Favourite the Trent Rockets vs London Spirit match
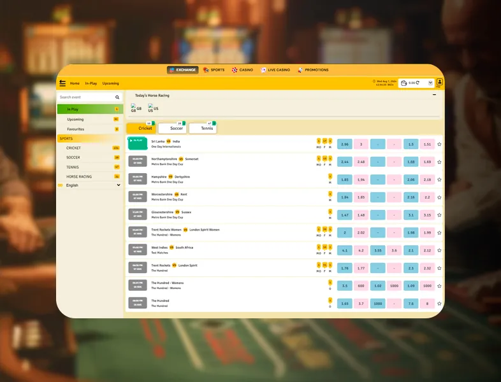Screen dimensions: 501x382 [x=439, y=269]
